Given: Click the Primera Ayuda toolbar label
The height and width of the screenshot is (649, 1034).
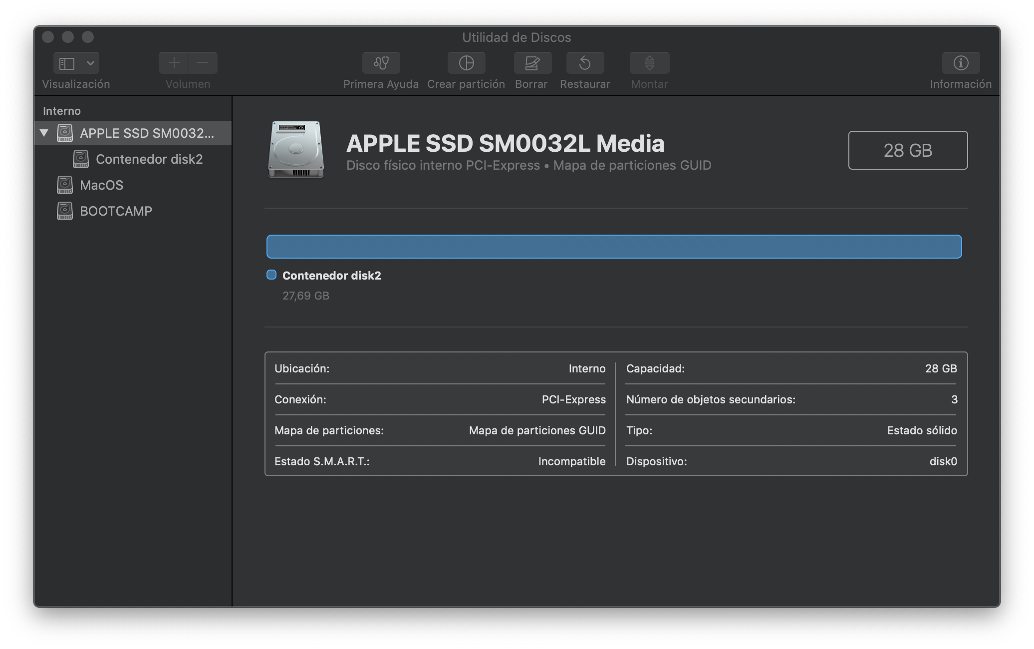Looking at the screenshot, I should tap(381, 84).
